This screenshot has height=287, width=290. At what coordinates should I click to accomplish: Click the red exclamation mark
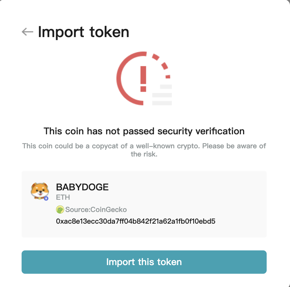point(143,79)
